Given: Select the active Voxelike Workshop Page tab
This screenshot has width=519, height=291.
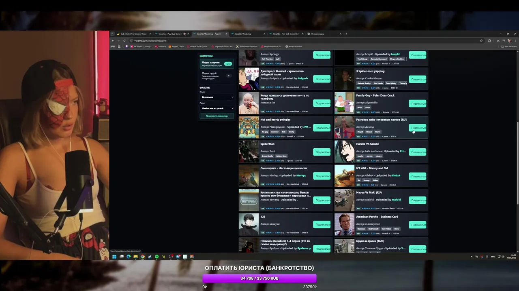Looking at the screenshot, I should (x=210, y=34).
